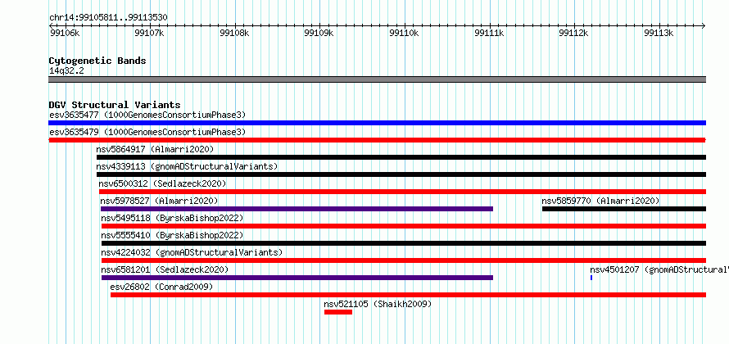Click the nsv4501207 label text
The image size is (729, 344).
pyautogui.click(x=659, y=269)
